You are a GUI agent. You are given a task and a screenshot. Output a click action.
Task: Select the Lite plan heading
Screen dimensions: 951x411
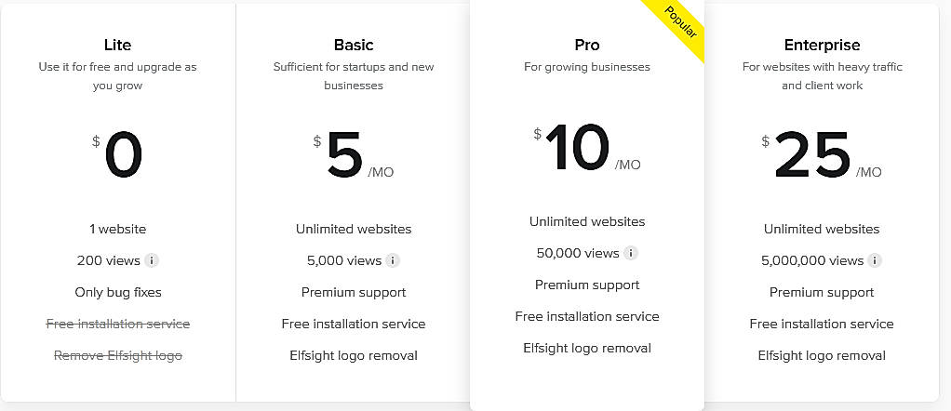click(118, 45)
